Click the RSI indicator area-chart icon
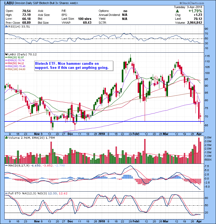 pos(6,26)
